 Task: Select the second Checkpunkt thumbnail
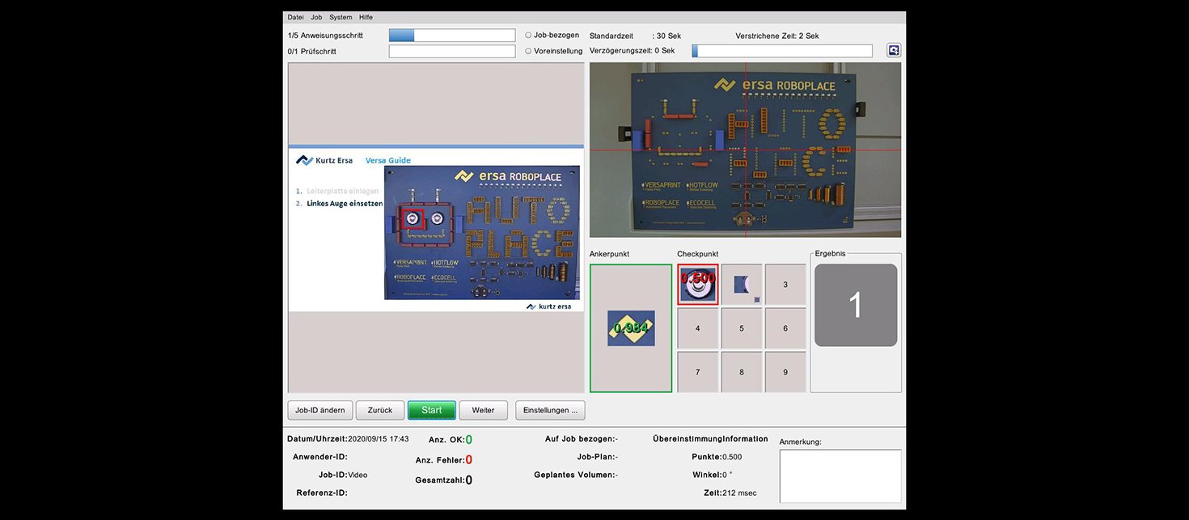[x=742, y=285]
